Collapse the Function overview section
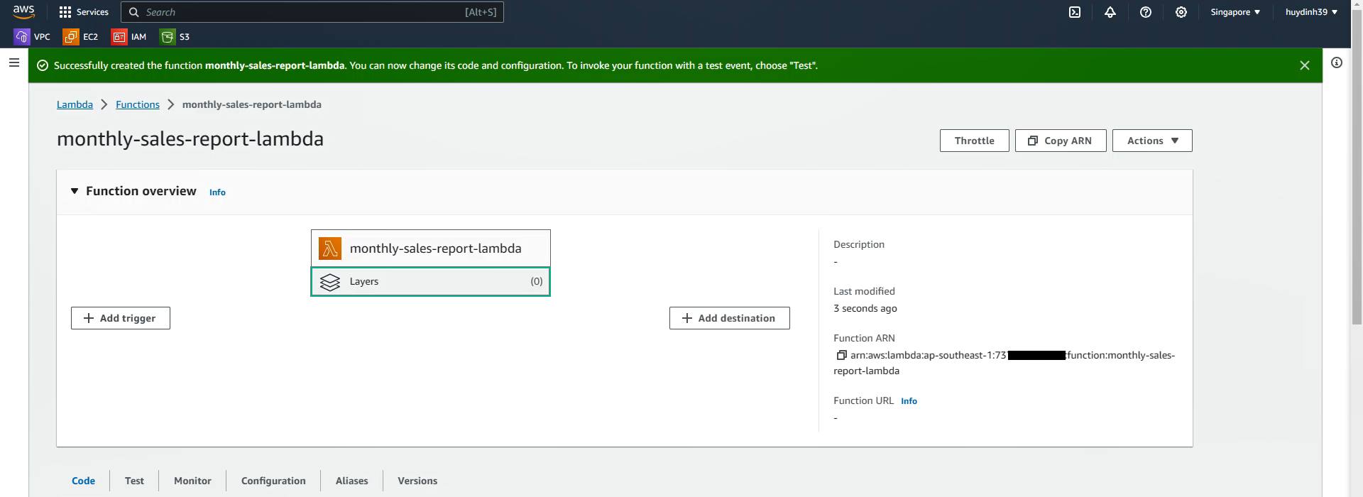The image size is (1363, 497). [x=75, y=191]
